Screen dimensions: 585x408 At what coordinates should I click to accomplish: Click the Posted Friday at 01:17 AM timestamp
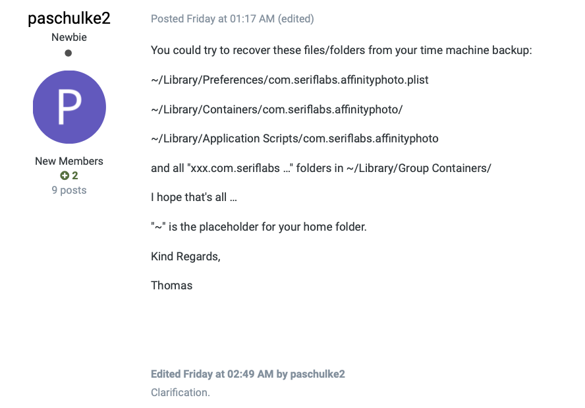213,18
